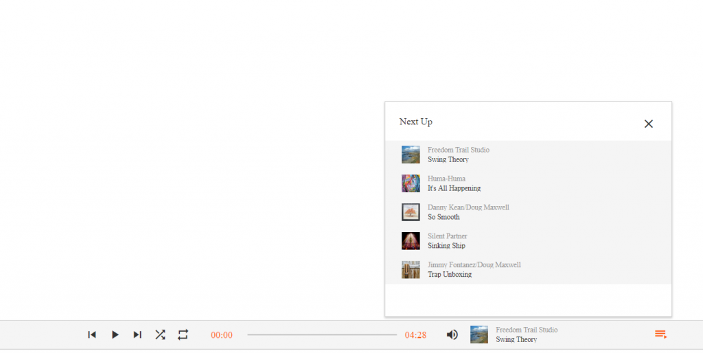The image size is (703, 353).
Task: Click Swing Theory album art in queue
Action: pos(411,155)
